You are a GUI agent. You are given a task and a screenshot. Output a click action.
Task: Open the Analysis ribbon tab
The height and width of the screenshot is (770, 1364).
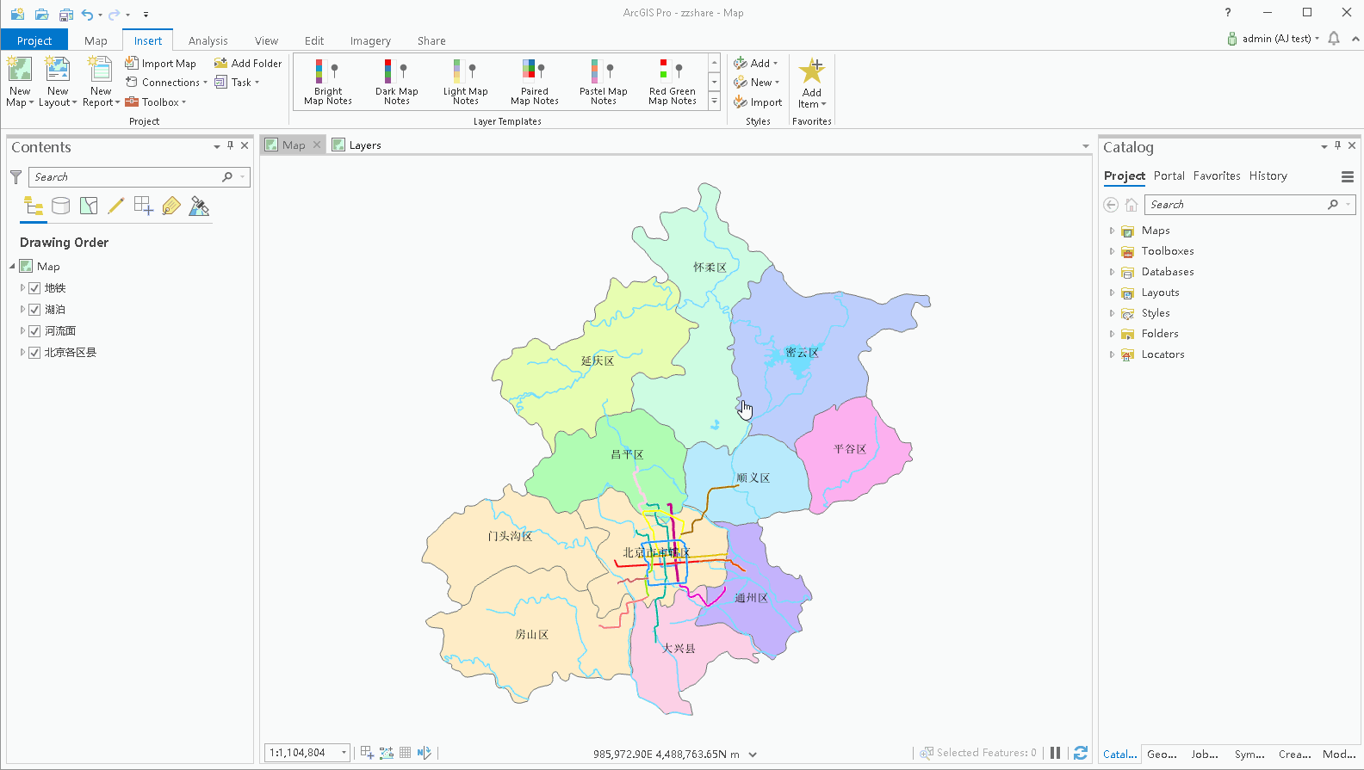point(208,40)
